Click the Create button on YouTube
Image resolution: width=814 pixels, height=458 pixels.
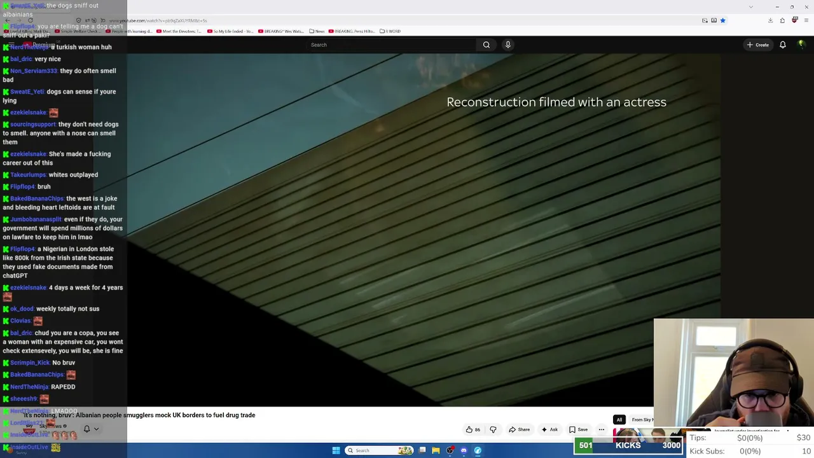coord(758,45)
